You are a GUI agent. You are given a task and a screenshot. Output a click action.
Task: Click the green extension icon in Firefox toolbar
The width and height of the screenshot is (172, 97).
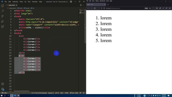click(166, 8)
